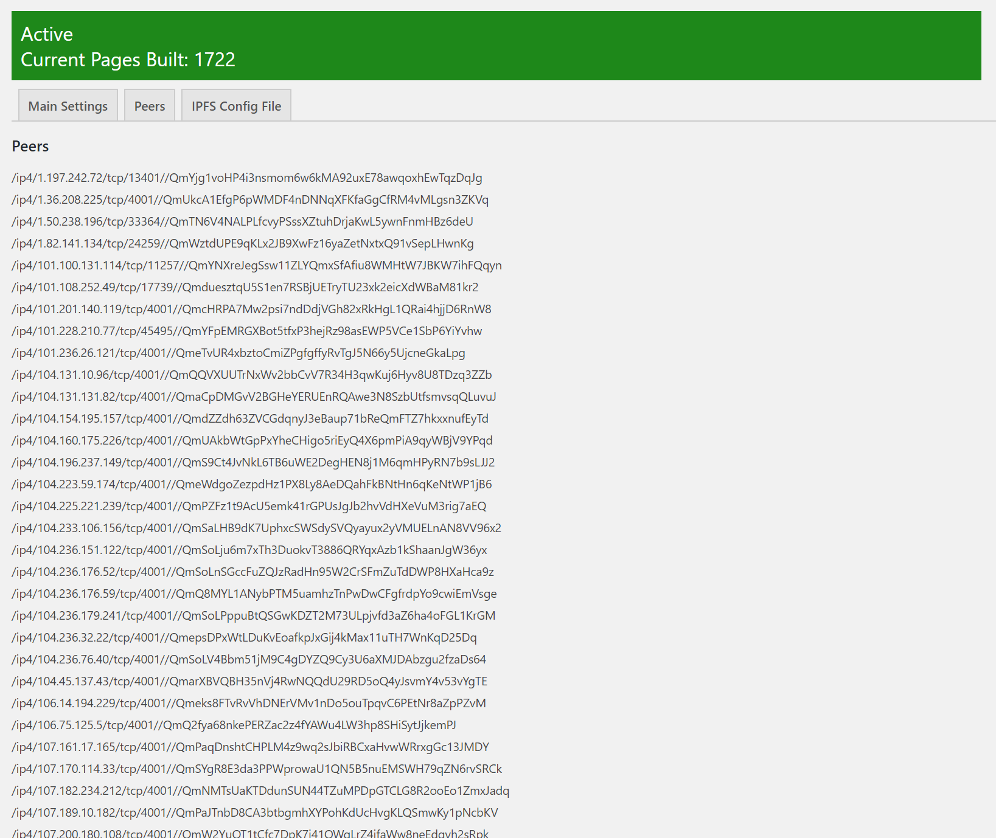The height and width of the screenshot is (838, 996).
Task: Select peer address 104.131.10.96
Action: (252, 375)
